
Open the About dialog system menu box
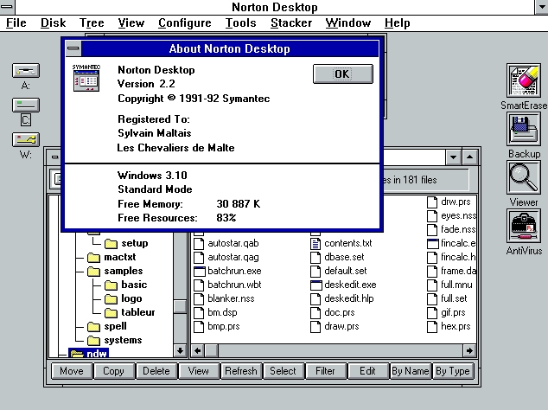[73, 49]
